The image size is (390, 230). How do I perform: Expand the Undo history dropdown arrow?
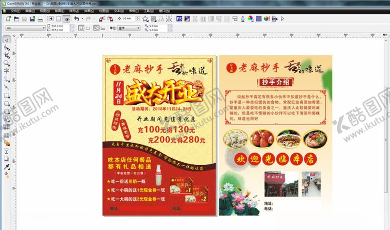pyautogui.click(x=82, y=19)
